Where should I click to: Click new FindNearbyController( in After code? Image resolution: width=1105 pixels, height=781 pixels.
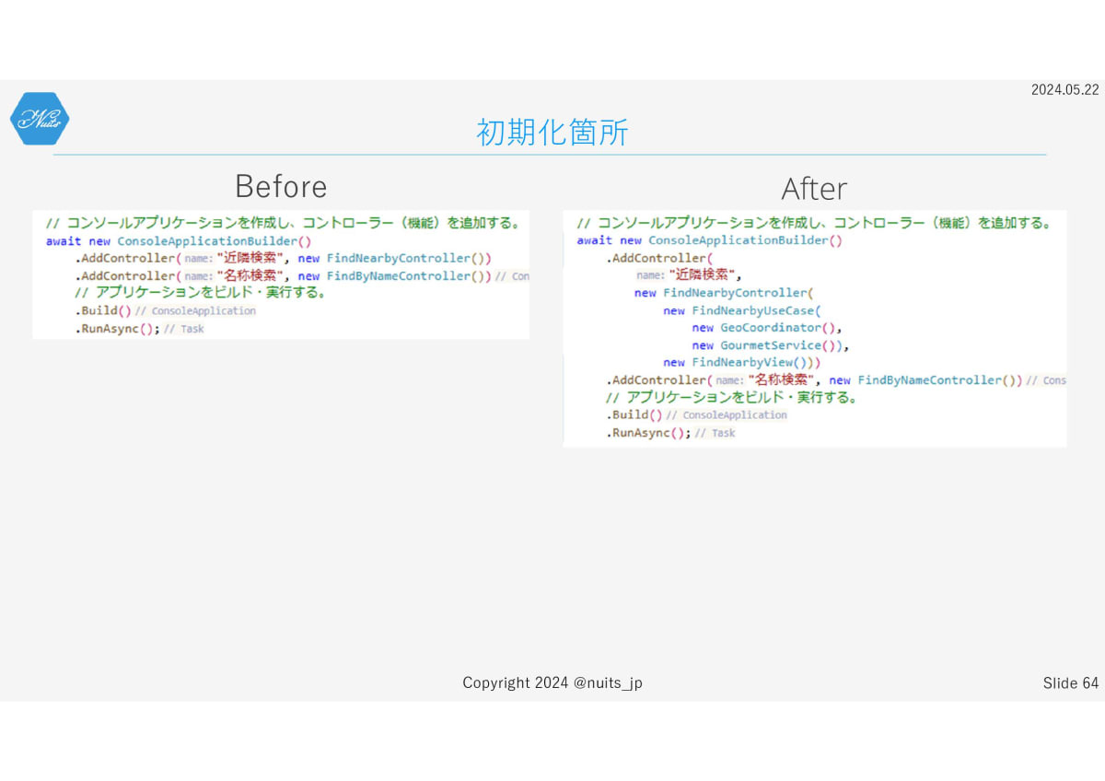tap(725, 293)
